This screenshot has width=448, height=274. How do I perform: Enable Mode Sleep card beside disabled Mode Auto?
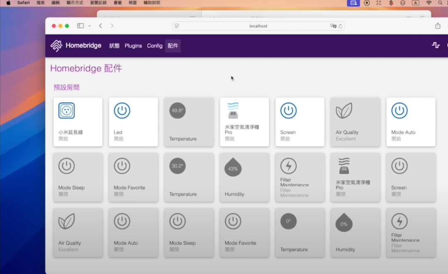tap(189, 233)
